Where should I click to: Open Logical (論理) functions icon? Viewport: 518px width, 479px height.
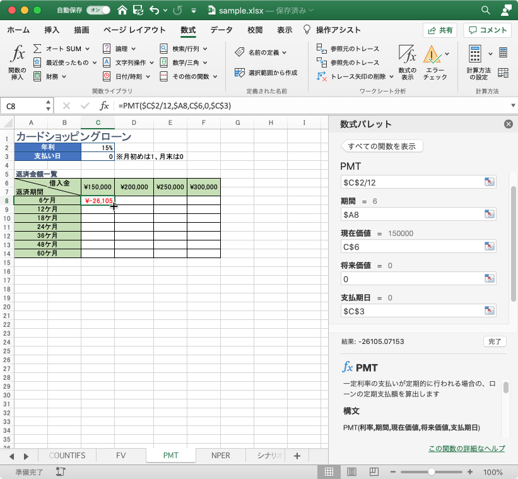[x=107, y=49]
